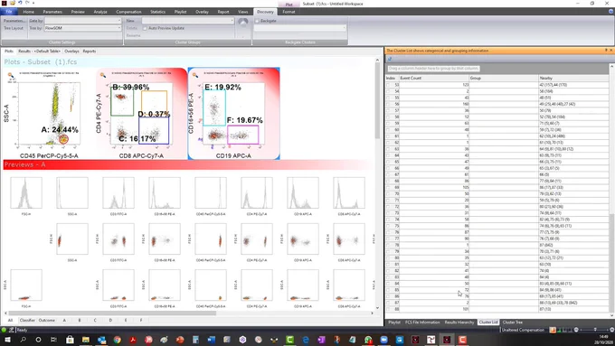The width and height of the screenshot is (615, 346).
Task: Click the Undo arrow in quick access toolbar
Action: [x=20, y=3]
